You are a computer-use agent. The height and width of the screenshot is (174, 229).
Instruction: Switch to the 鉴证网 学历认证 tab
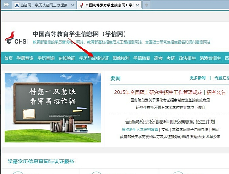(44, 5)
